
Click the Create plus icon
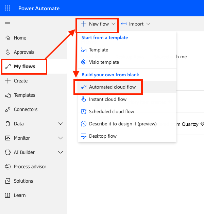point(8,81)
